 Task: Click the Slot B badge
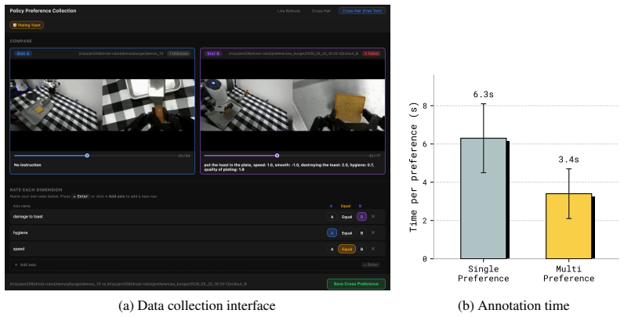pos(213,54)
